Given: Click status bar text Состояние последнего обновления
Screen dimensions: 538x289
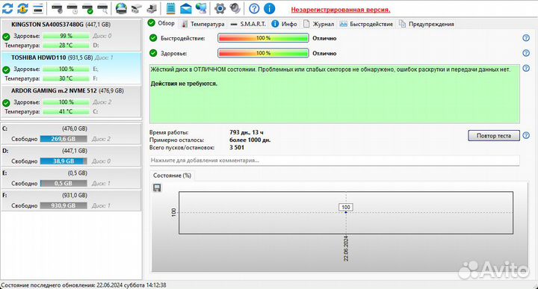Looking at the screenshot, I should pyautogui.click(x=84, y=285).
